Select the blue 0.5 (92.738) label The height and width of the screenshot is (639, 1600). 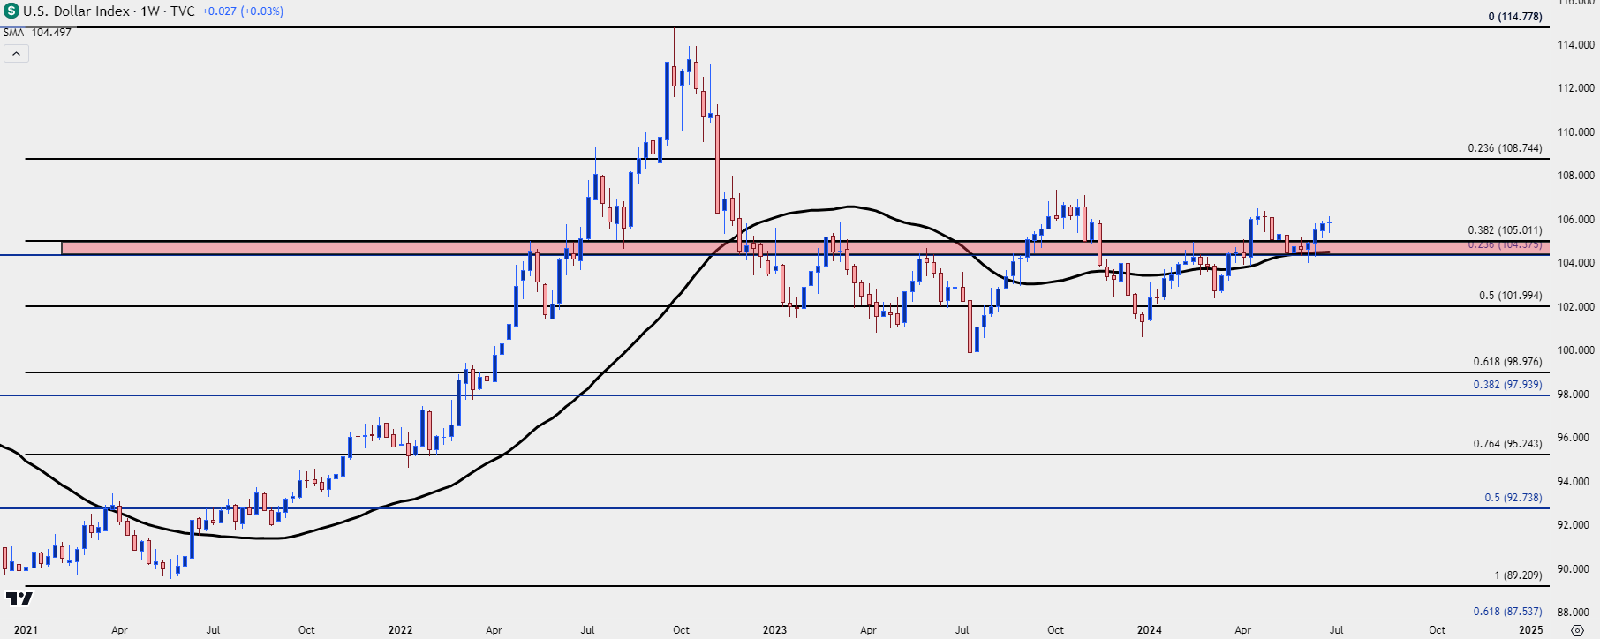pos(1513,498)
